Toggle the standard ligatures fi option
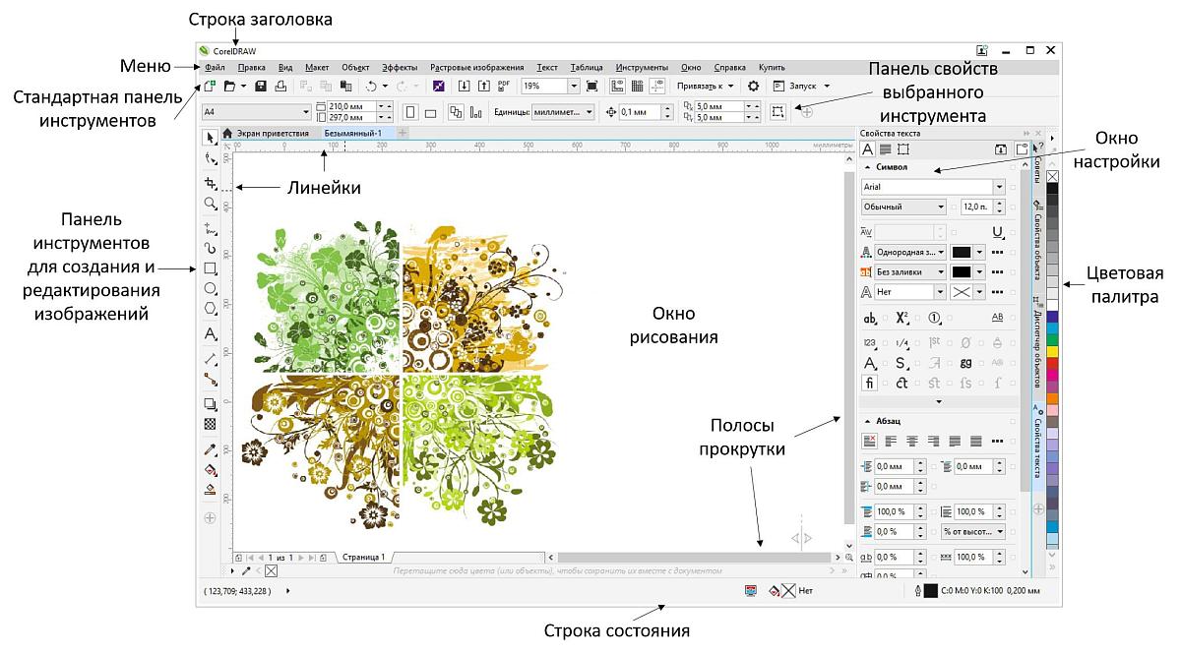 pyautogui.click(x=870, y=382)
